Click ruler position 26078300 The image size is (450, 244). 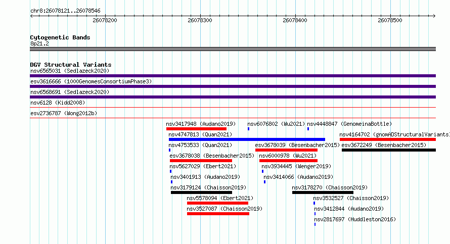(x=200, y=20)
